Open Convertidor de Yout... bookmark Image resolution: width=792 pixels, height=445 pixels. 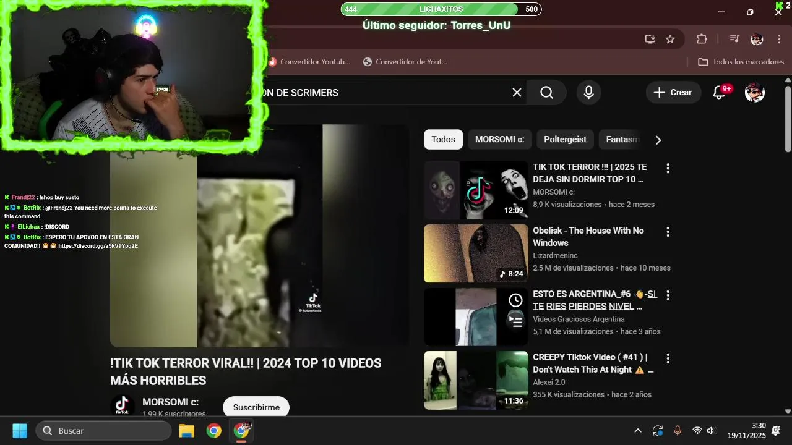[405, 62]
